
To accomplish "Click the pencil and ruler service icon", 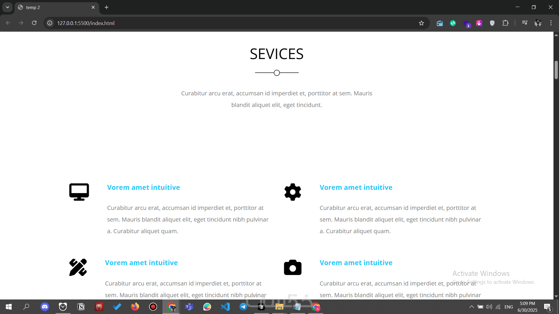I will click(78, 267).
